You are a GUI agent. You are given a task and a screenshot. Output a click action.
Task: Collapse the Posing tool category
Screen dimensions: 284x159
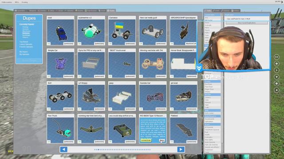coord(213,81)
